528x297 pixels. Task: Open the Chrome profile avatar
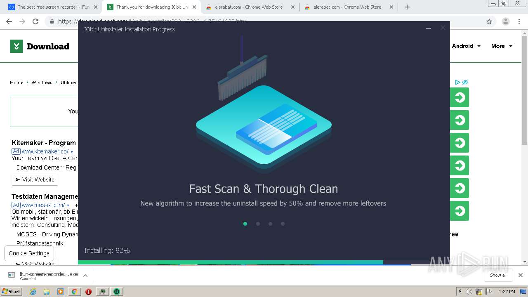click(x=505, y=21)
